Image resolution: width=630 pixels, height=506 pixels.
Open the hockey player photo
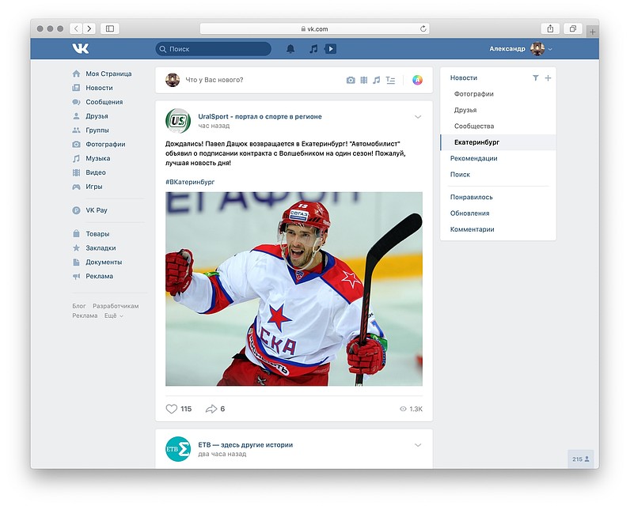[x=294, y=289]
